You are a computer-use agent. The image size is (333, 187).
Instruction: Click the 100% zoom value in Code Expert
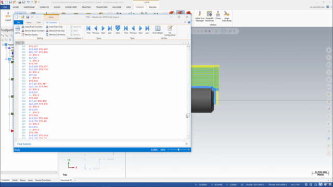[163, 150]
